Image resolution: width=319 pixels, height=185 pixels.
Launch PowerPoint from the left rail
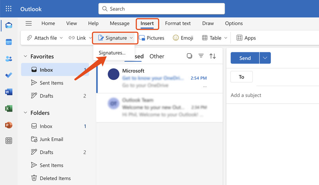[9, 125]
